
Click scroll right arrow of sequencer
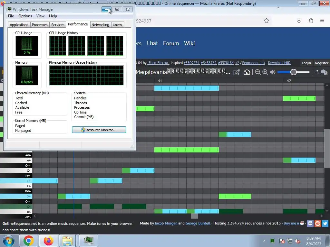[321, 216]
